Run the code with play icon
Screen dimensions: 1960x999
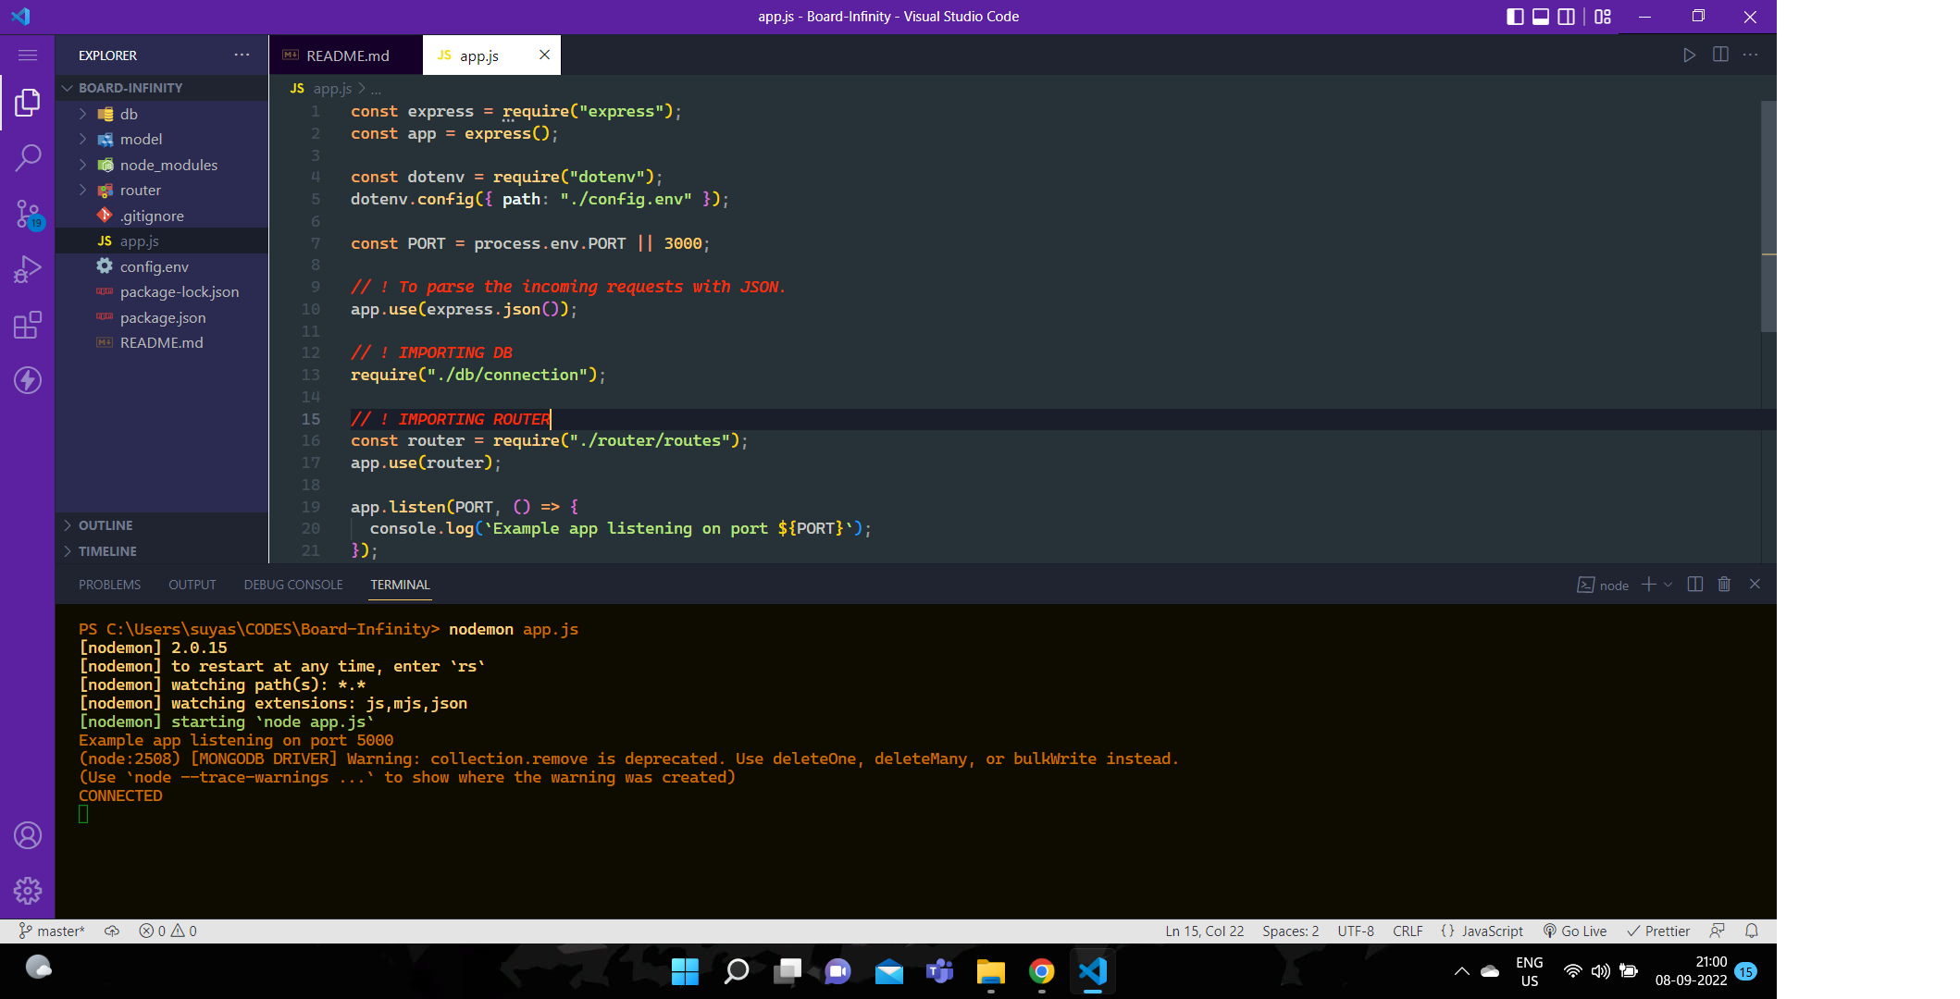(x=1689, y=55)
